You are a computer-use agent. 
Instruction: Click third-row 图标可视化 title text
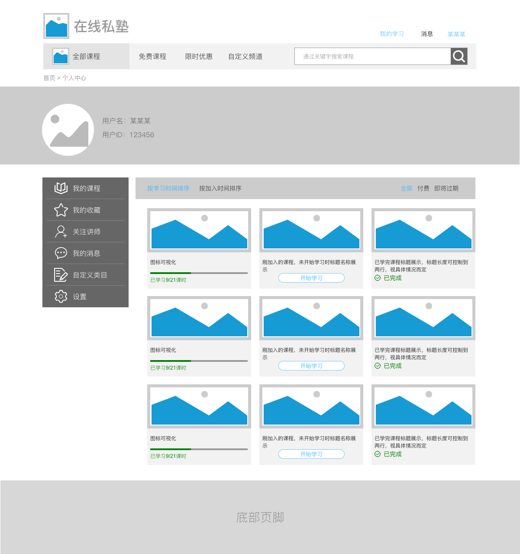(163, 438)
